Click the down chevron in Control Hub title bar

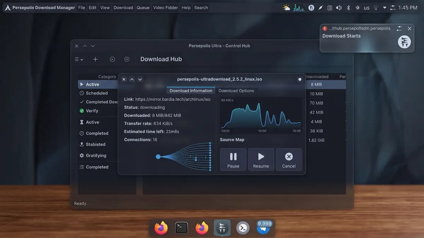(93, 46)
